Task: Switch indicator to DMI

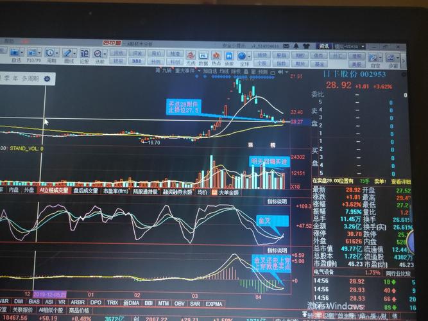Action: (x=19, y=301)
